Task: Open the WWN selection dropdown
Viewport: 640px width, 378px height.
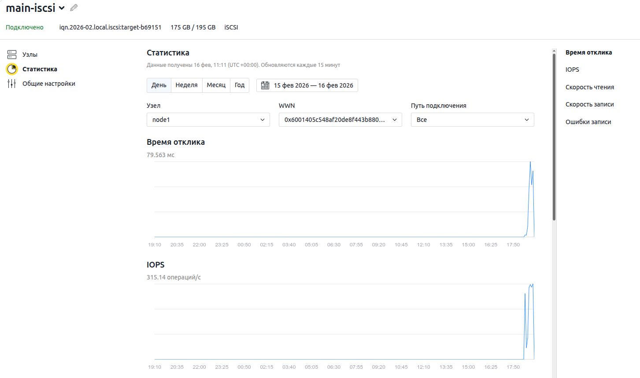Action: click(x=340, y=120)
